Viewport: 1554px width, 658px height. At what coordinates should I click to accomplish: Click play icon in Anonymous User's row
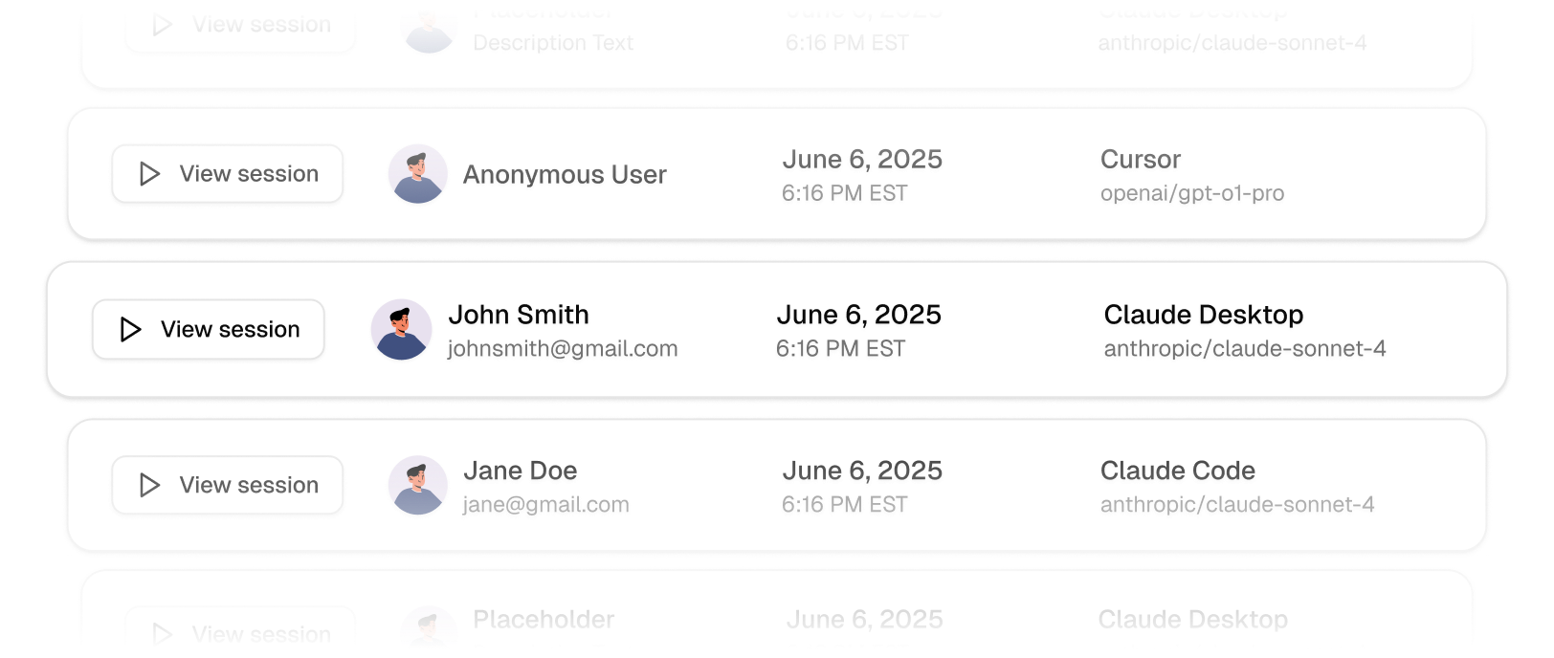tap(149, 174)
